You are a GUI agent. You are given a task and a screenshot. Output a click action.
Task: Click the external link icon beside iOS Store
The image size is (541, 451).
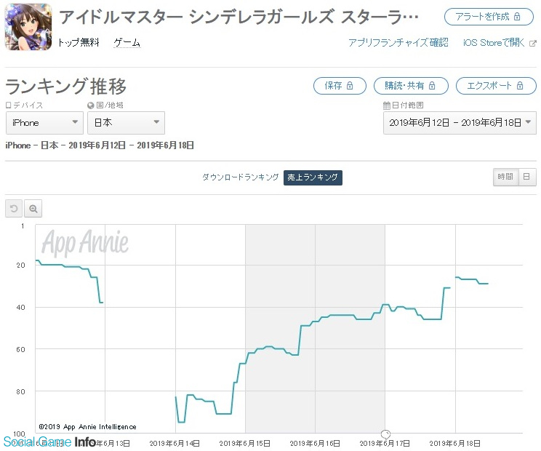click(532, 43)
